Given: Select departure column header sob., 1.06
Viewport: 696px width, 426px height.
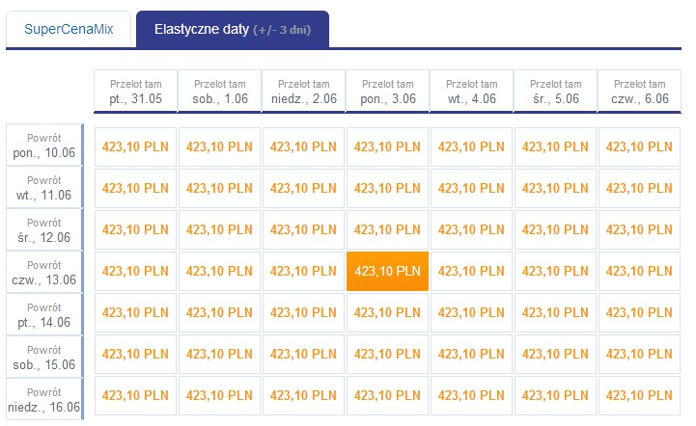Looking at the screenshot, I should click(220, 92).
